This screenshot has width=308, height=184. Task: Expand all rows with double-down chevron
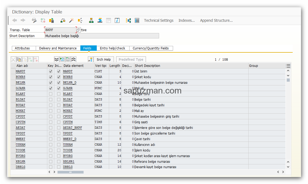coord(56,59)
